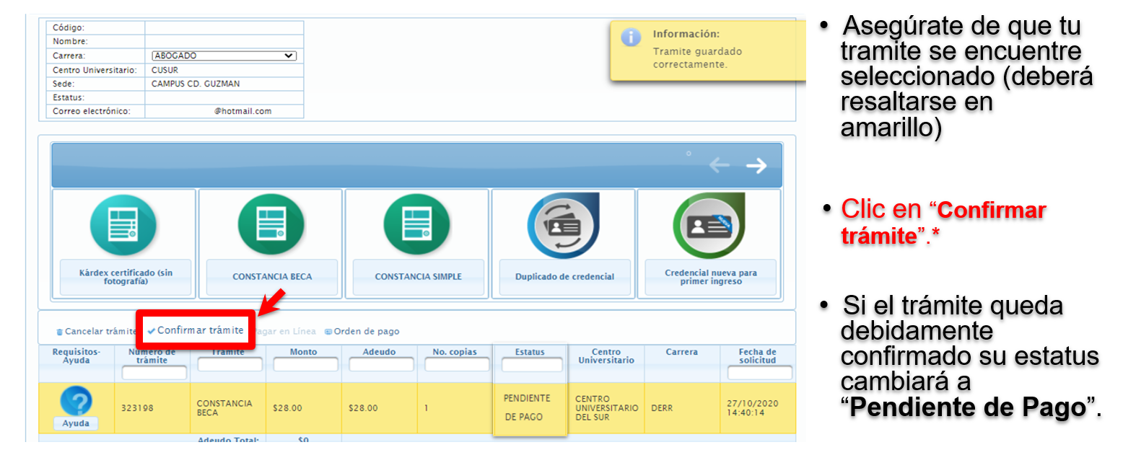Choose Credencial nueva para primer ingreso icon
The height and width of the screenshot is (450, 1123).
[709, 225]
